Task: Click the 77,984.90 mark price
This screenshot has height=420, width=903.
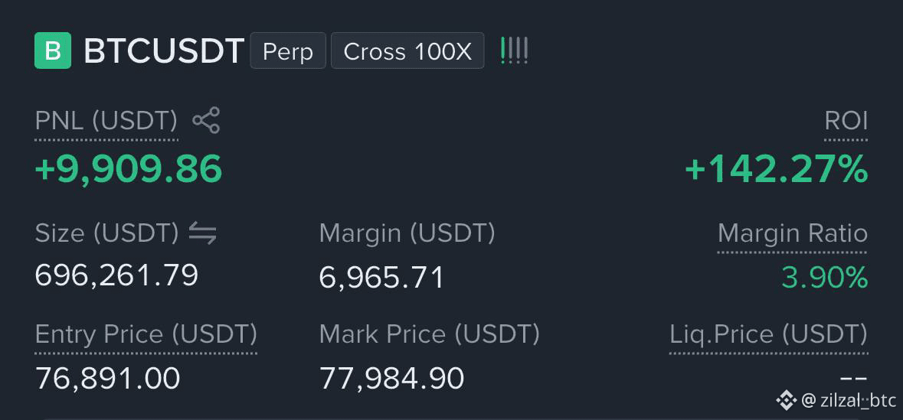Action: click(391, 379)
